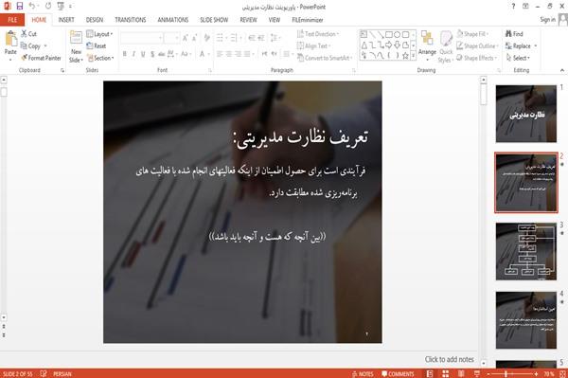Switch to the DESIGN tab
The width and height of the screenshot is (568, 378).
95,20
